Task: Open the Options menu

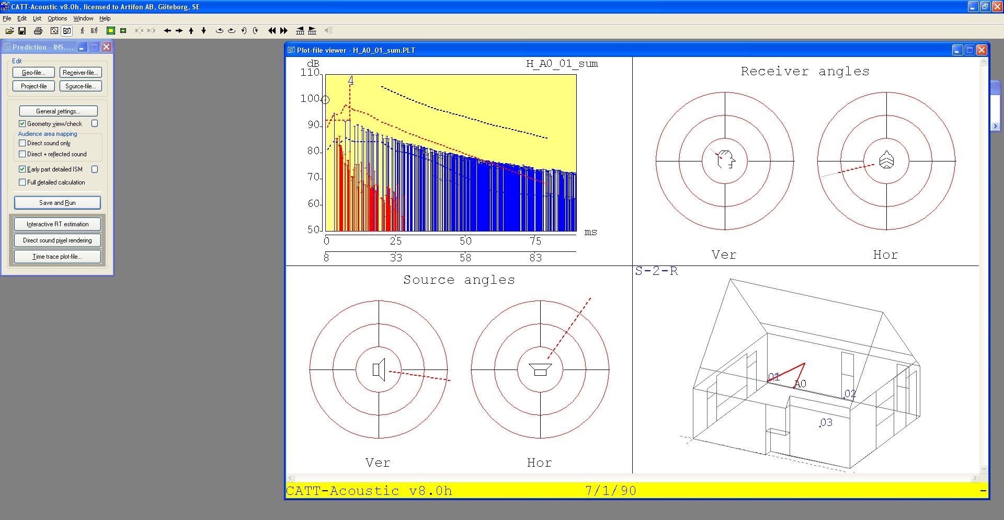Action: coord(57,18)
